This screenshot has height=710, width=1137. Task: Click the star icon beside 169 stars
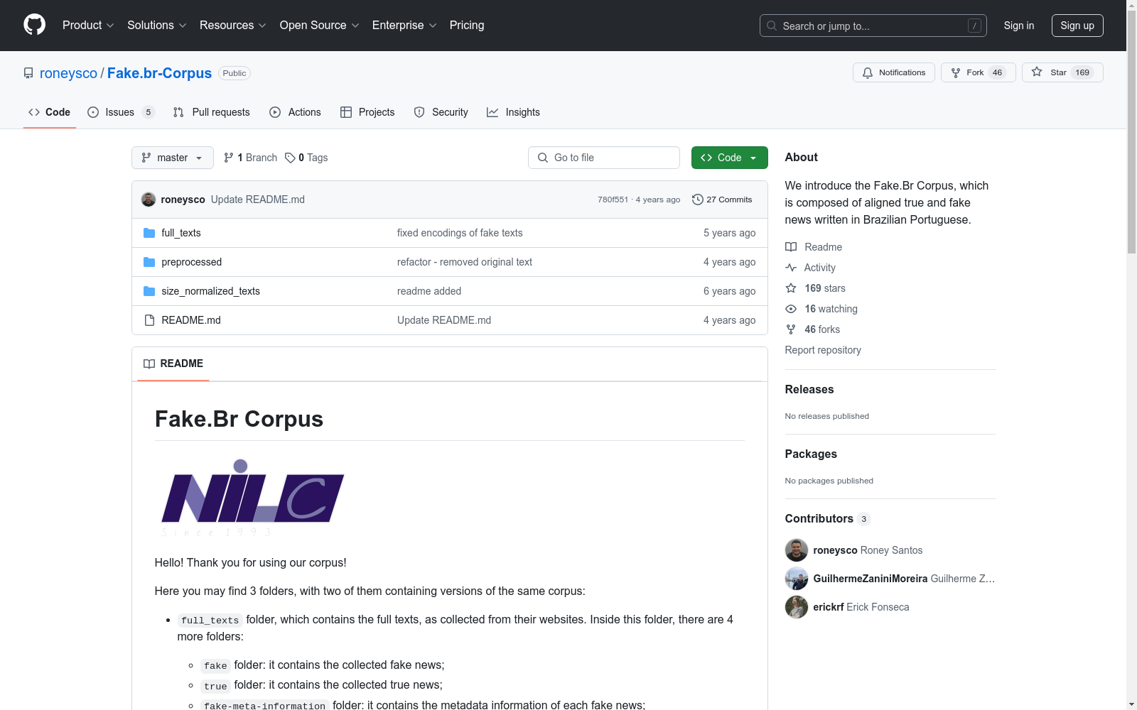pos(791,288)
